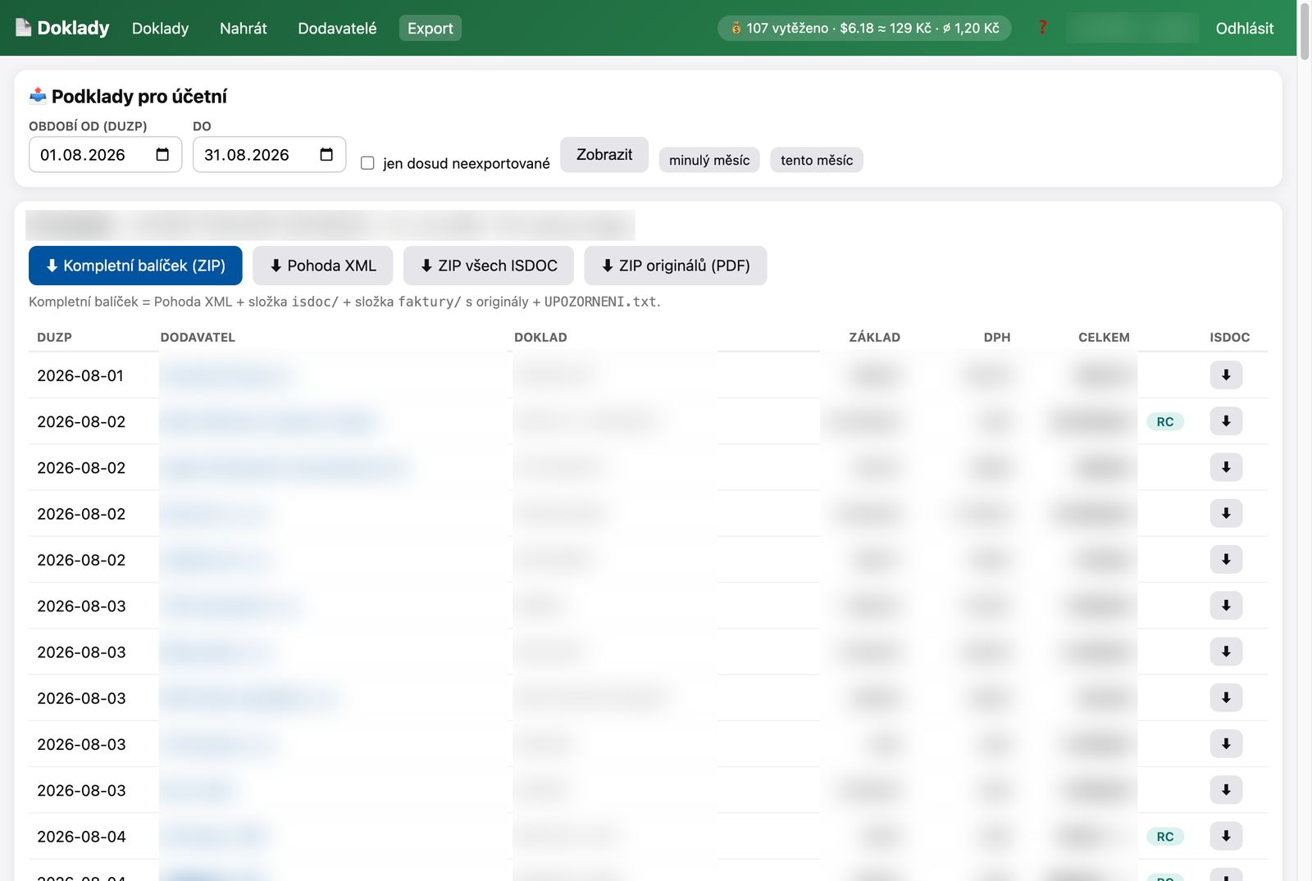
Task: Click the red question mark help icon
Action: [1042, 28]
